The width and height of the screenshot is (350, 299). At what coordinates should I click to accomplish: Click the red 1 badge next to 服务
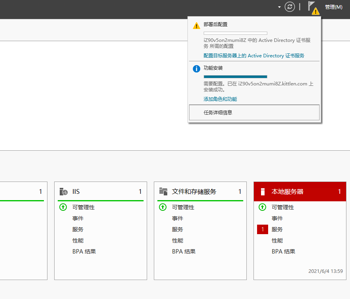tap(263, 229)
